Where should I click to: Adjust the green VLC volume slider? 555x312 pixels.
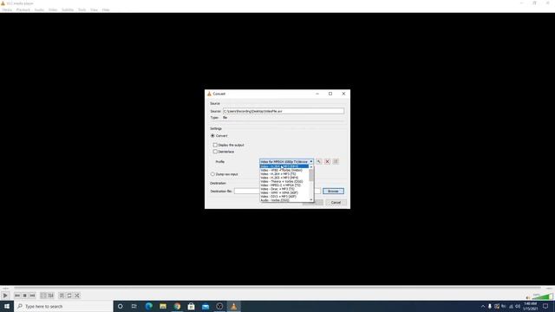(542, 296)
